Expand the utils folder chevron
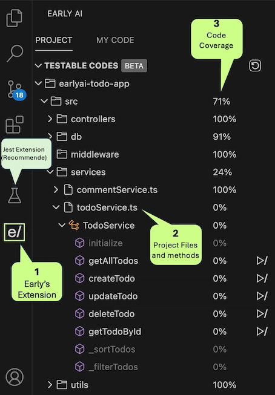 [50, 385]
